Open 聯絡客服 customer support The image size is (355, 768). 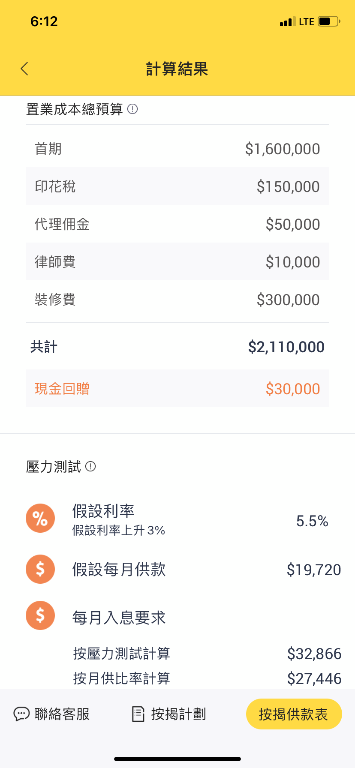pos(51,714)
